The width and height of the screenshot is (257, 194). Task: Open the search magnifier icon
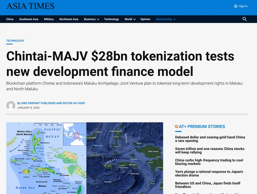pyautogui.click(x=244, y=19)
